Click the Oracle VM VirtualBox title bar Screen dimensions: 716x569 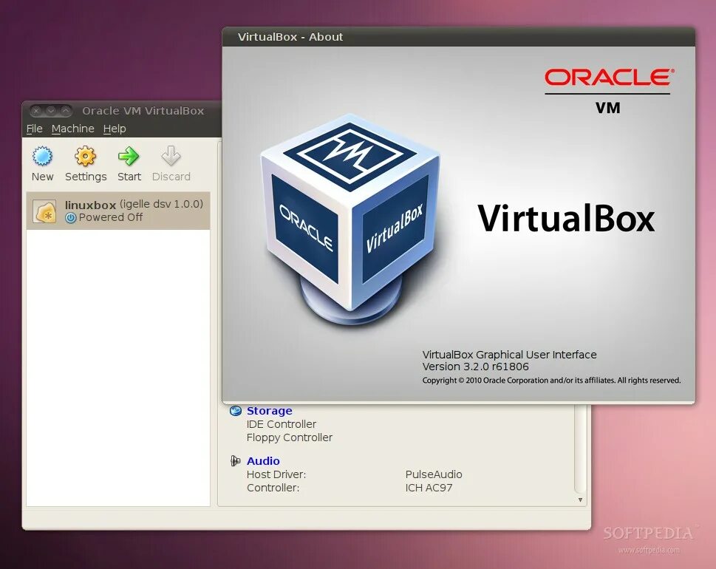[122, 111]
